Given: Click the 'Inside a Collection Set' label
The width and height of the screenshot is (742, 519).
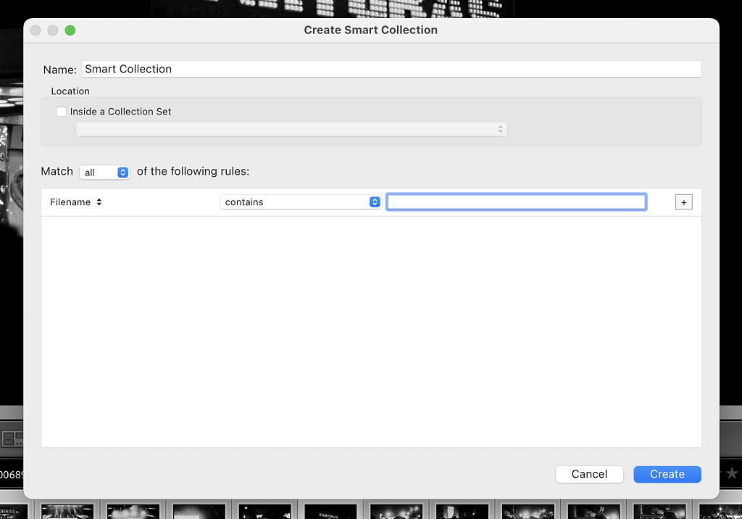Looking at the screenshot, I should pyautogui.click(x=121, y=112).
